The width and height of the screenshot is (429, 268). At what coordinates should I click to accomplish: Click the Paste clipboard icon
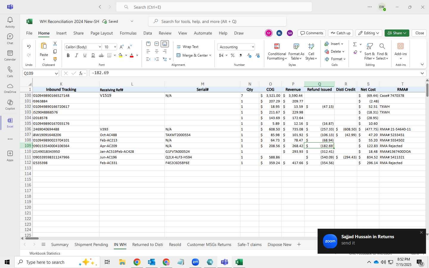(44, 46)
